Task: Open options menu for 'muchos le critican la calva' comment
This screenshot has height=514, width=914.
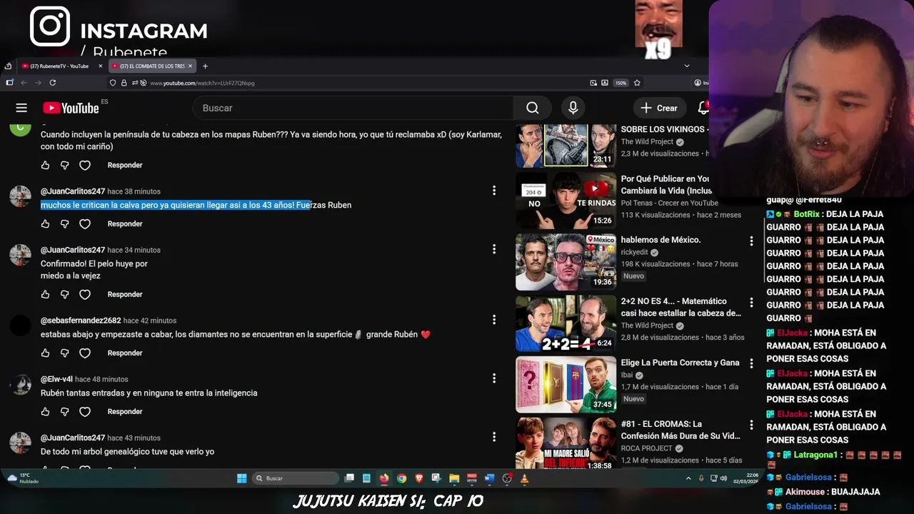Action: tap(493, 191)
